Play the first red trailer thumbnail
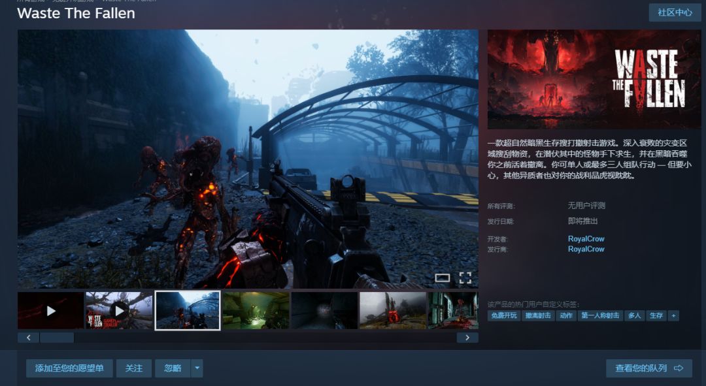706x386 pixels. pyautogui.click(x=50, y=310)
